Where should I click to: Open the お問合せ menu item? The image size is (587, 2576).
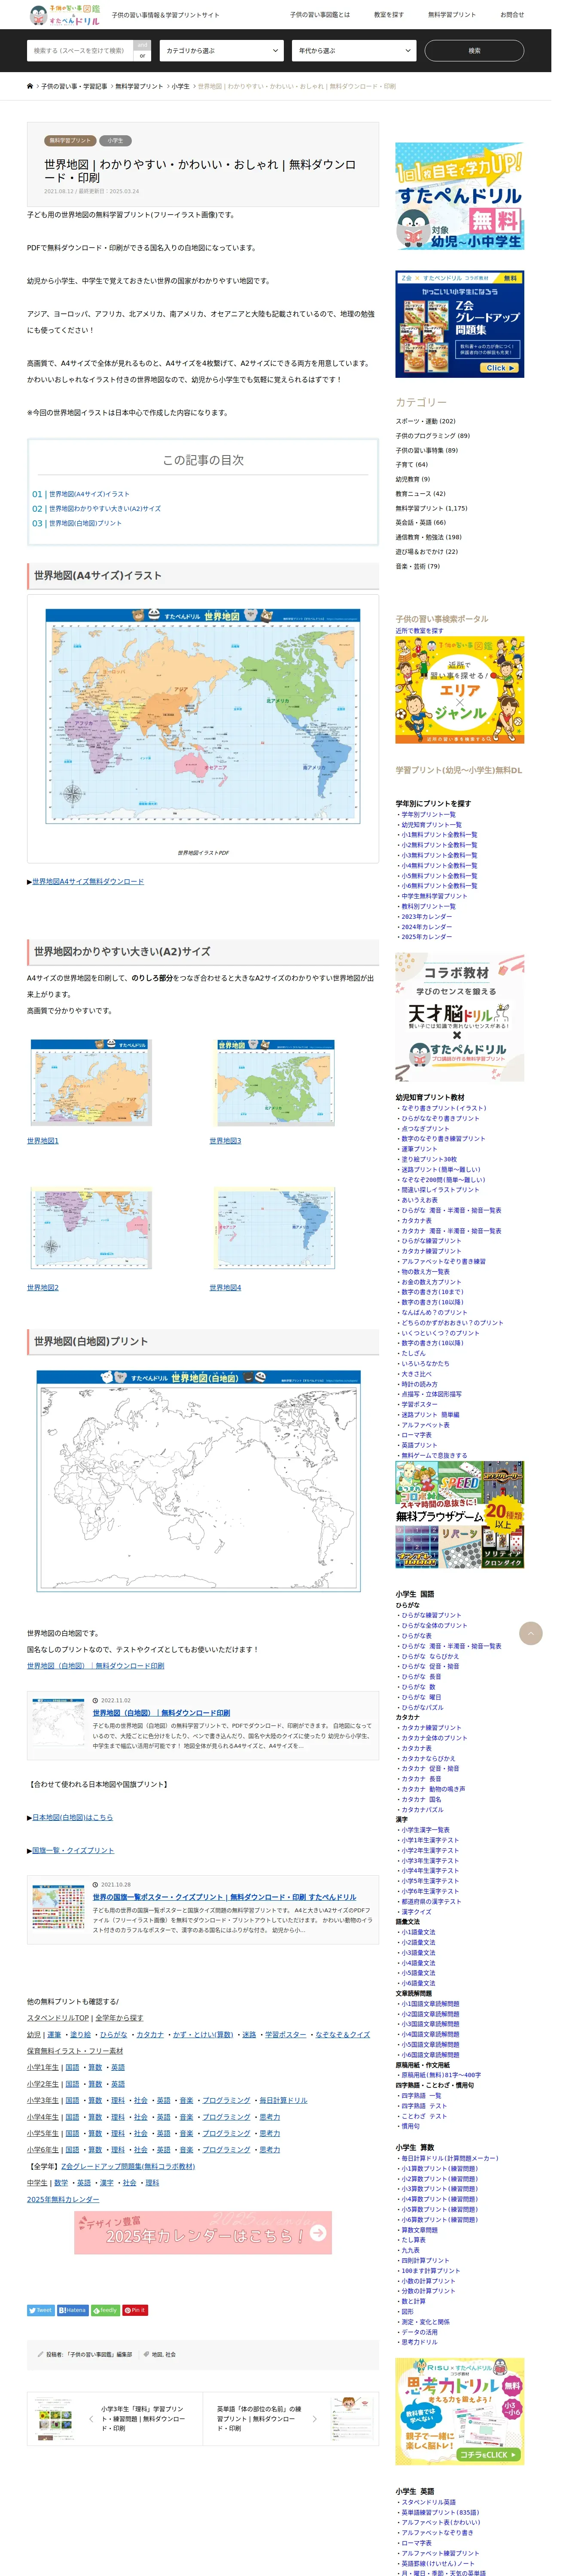512,15
